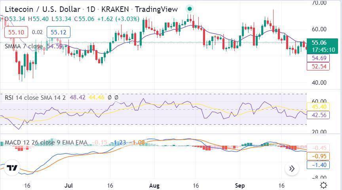This screenshot has height=190, width=342.
Task: Click the Aug label on time axis
Action: tap(154, 186)
